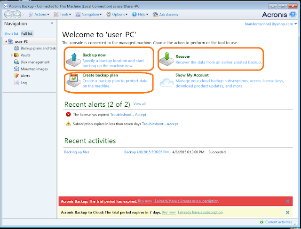
Task: Click the Show My Account link
Action: pyautogui.click(x=192, y=75)
